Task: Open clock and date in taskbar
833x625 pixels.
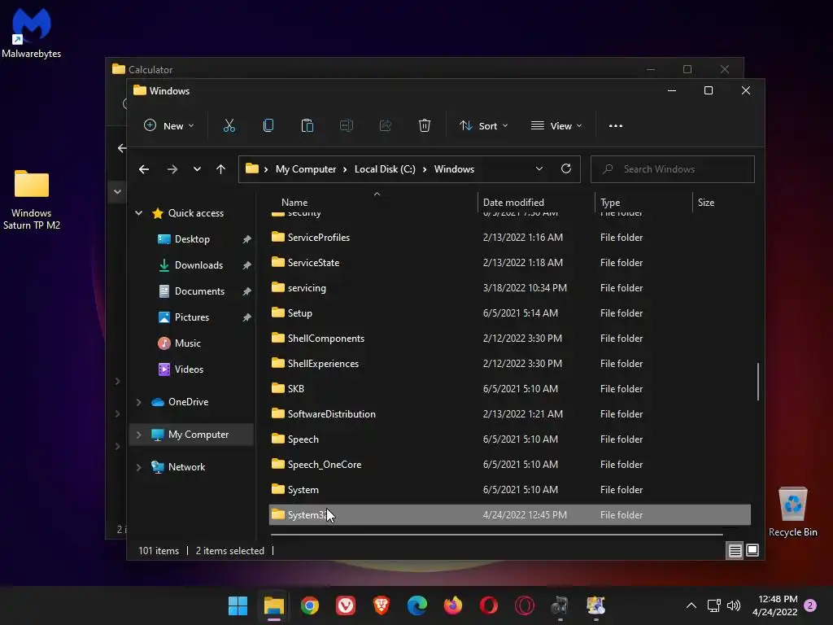Action: tap(775, 605)
